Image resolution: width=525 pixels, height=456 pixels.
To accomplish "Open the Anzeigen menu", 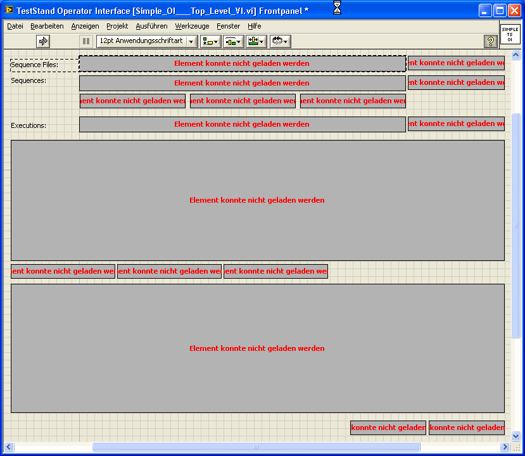I will coord(85,26).
